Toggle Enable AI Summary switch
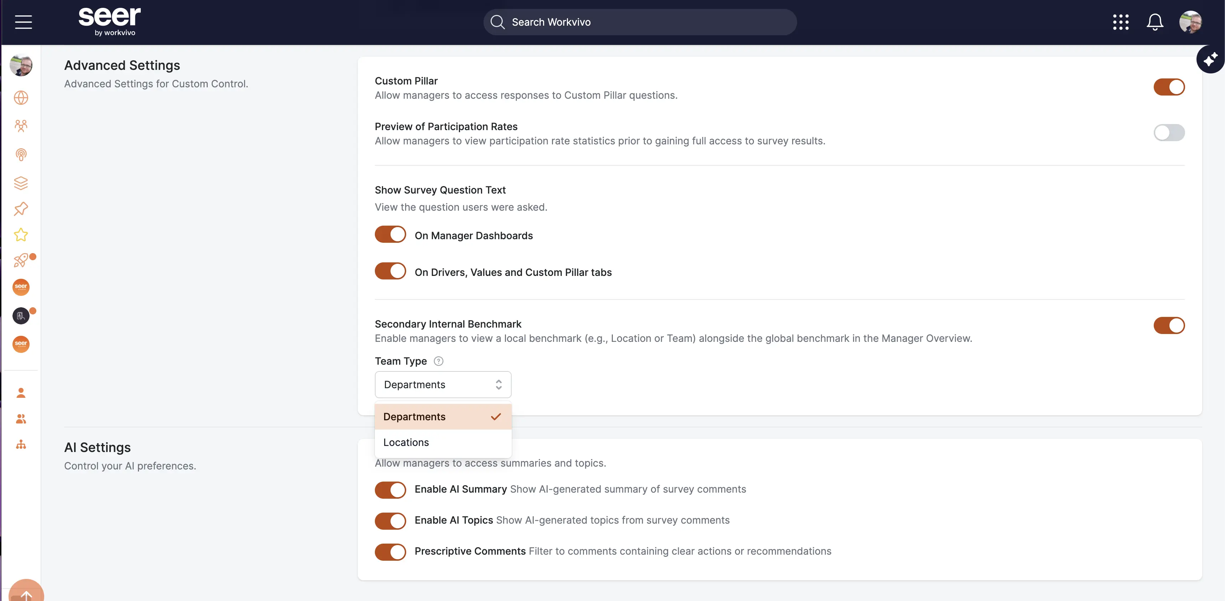1225x601 pixels. (x=391, y=490)
